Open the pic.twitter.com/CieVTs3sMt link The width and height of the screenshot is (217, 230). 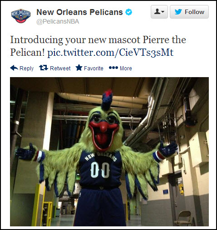[110, 53]
